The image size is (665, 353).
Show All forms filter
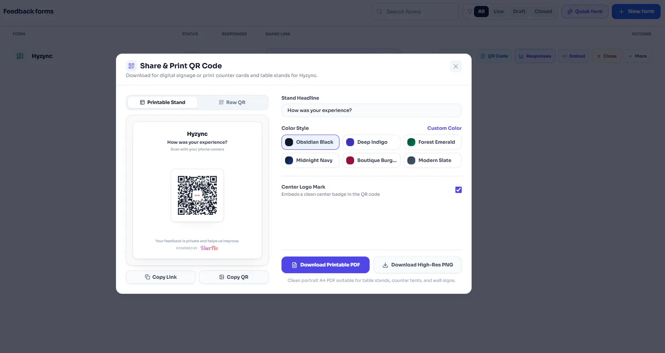tap(481, 12)
